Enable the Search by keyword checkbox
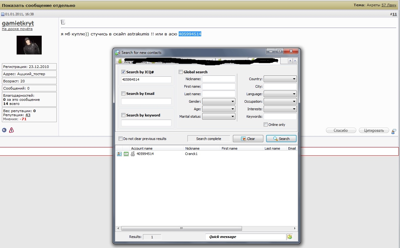Viewport: 400px width, 248px height. (x=123, y=115)
